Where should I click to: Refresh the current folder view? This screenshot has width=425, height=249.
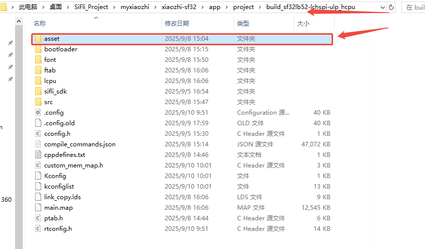tap(391, 8)
